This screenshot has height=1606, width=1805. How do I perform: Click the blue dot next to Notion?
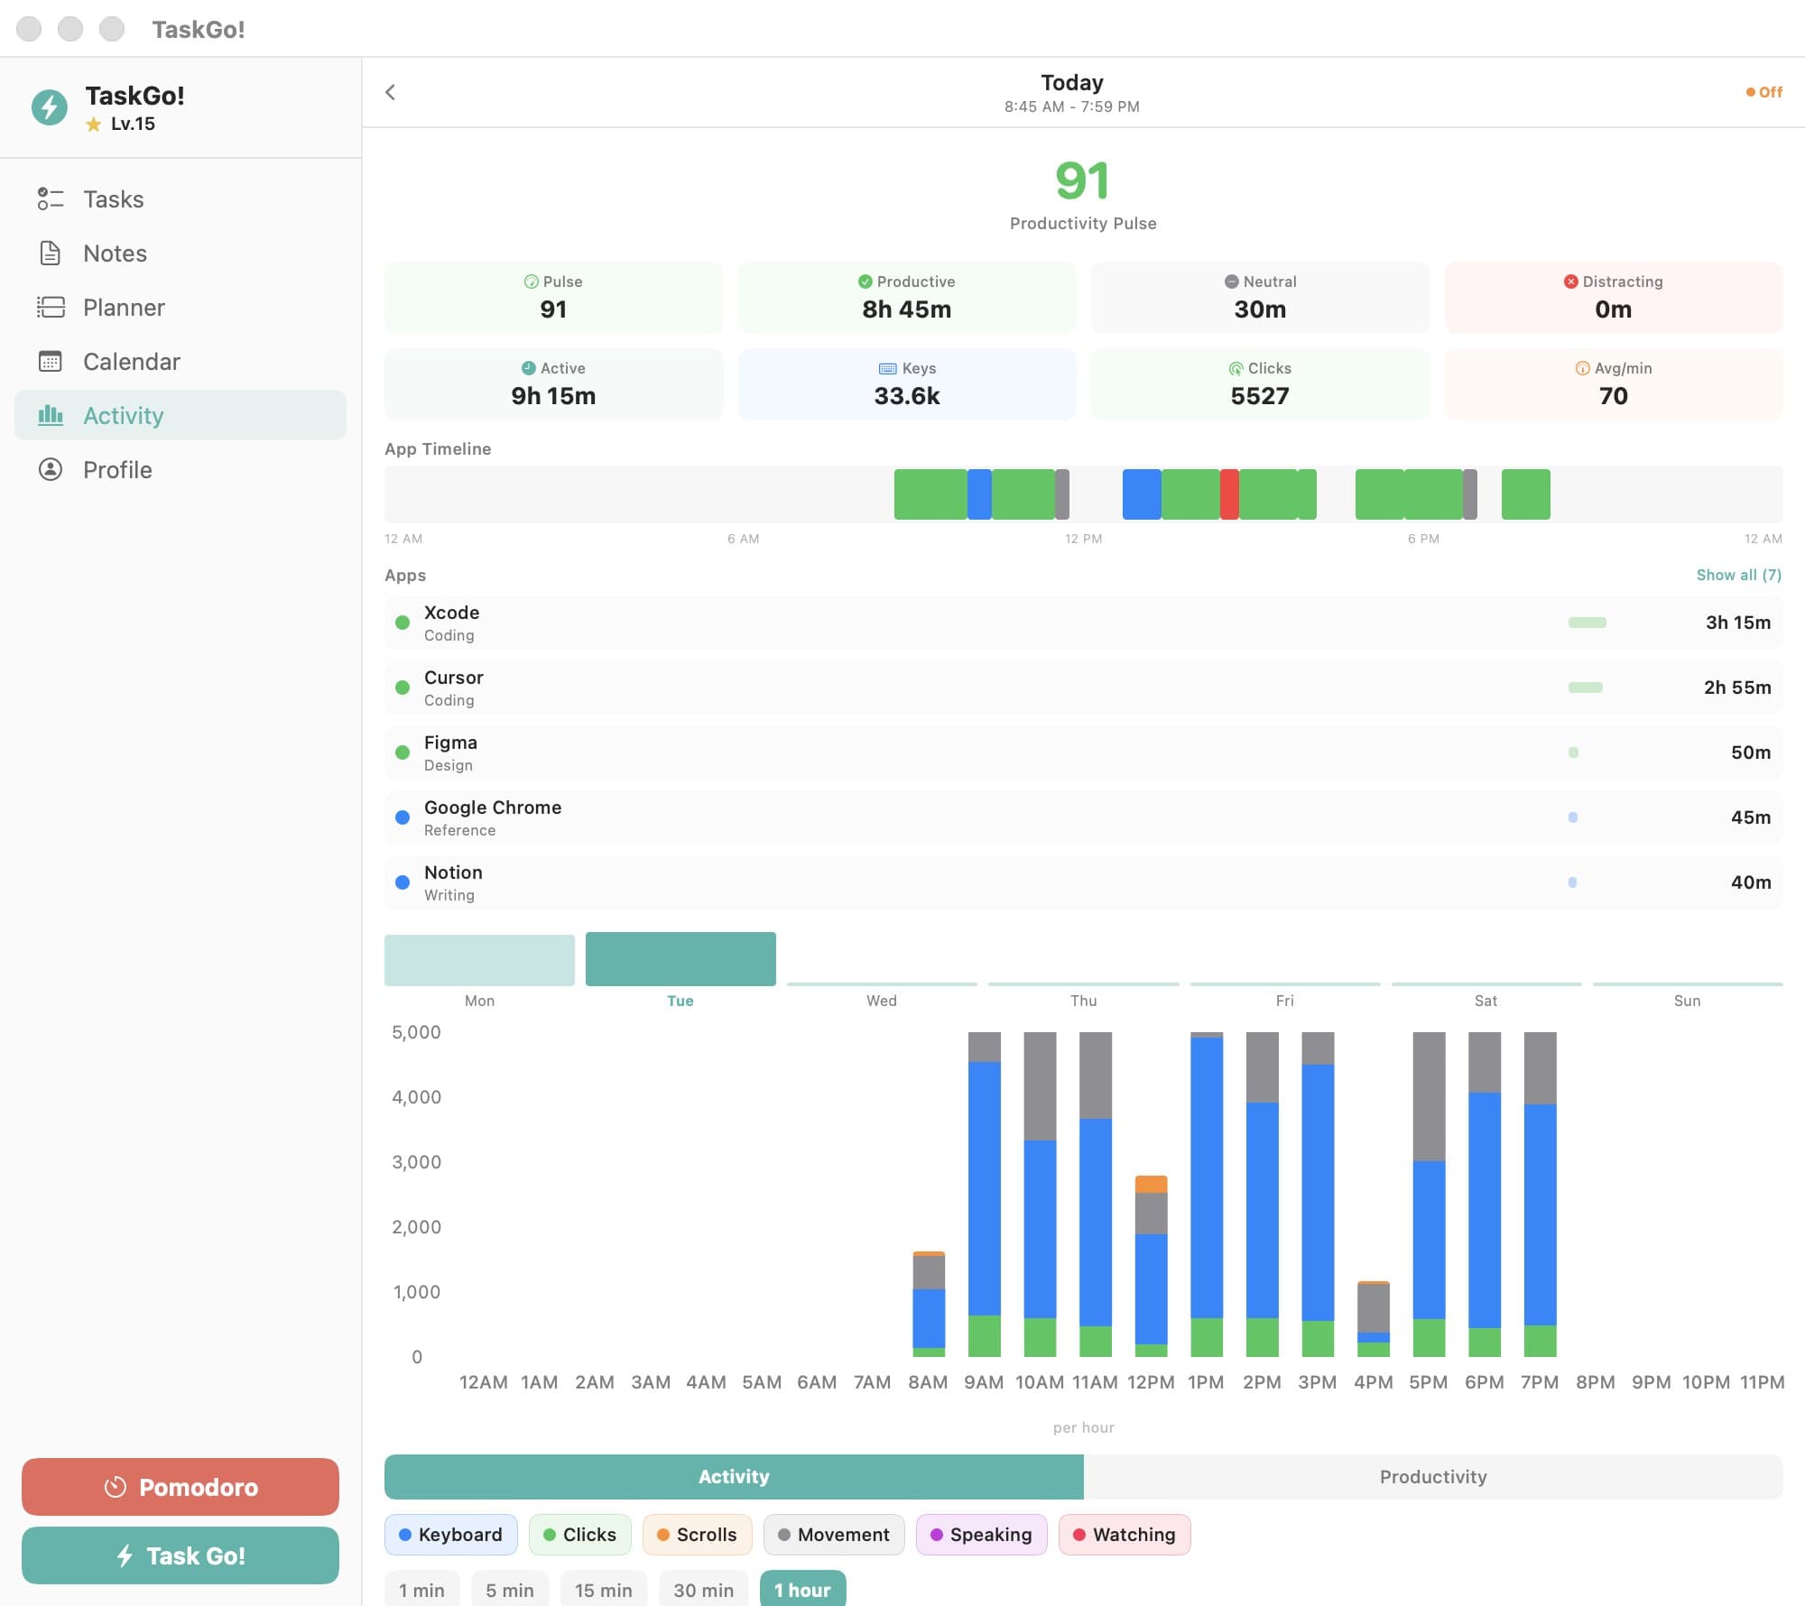click(x=403, y=882)
